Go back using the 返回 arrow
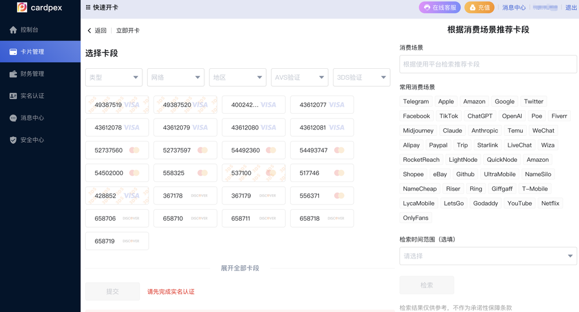Screen dimensions: 579x312 click(90, 31)
